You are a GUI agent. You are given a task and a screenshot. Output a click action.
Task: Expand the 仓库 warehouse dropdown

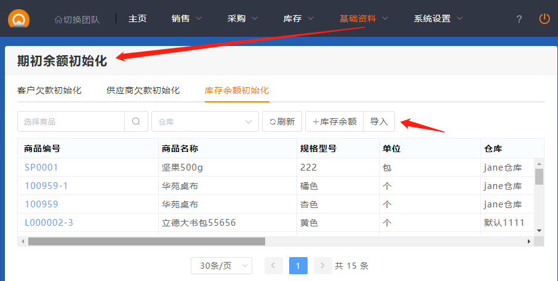coord(205,121)
